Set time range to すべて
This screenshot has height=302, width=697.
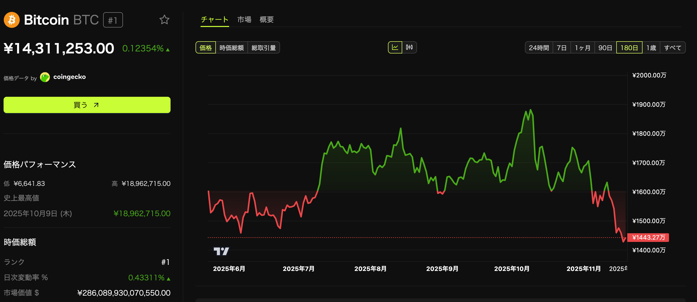672,48
